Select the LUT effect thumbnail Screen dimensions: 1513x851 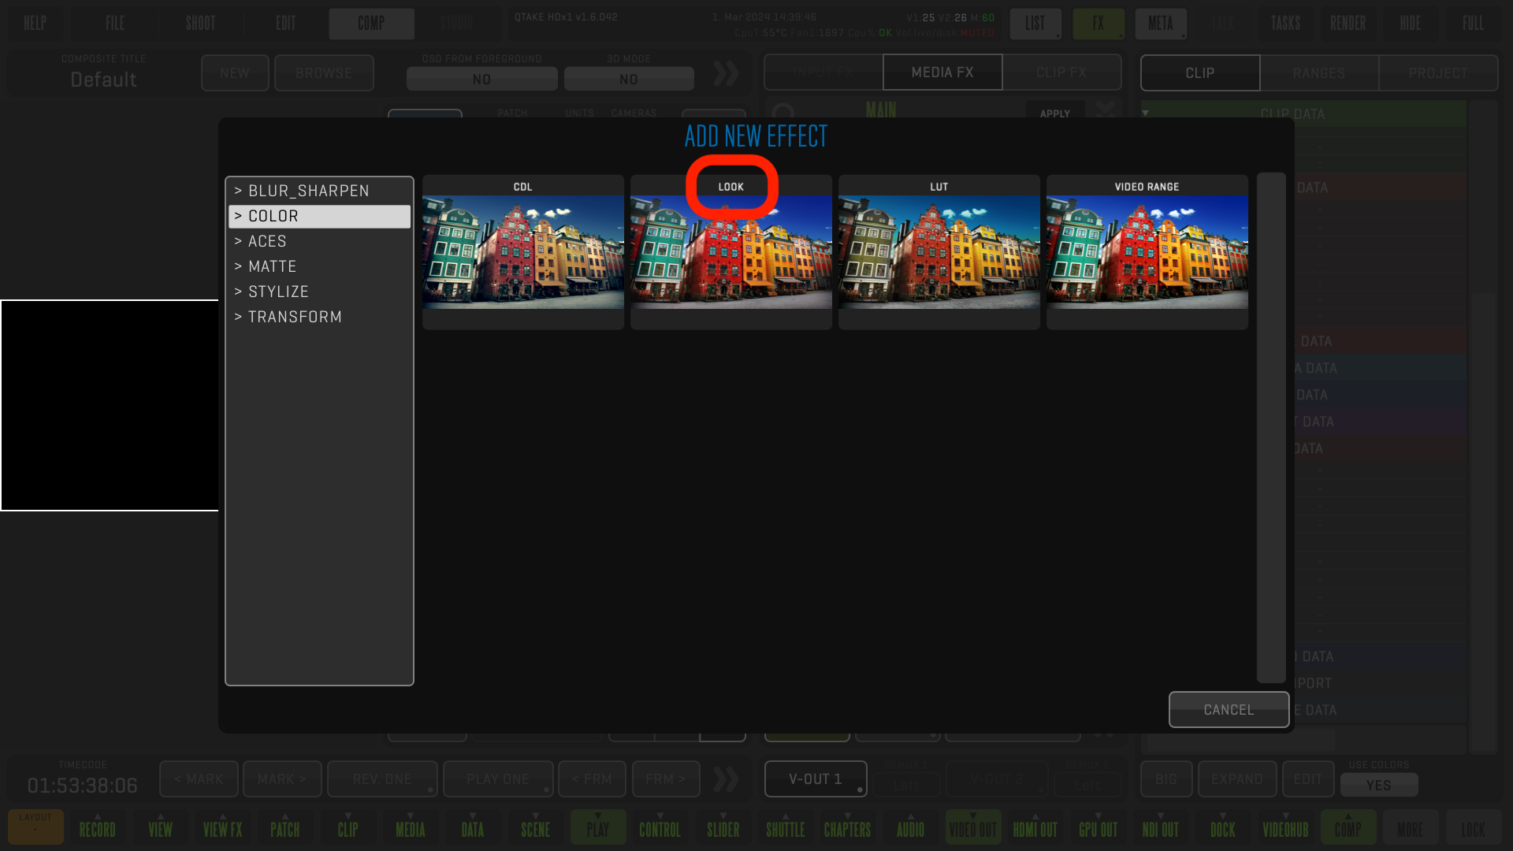(939, 251)
